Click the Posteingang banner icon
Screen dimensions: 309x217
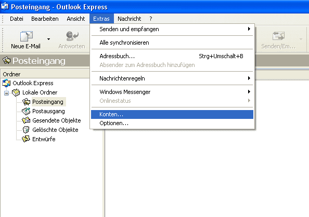point(7,60)
